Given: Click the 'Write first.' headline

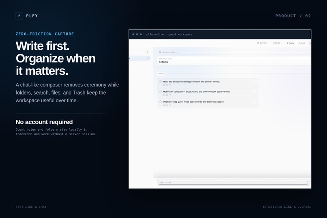Looking at the screenshot, I should 42,46.
